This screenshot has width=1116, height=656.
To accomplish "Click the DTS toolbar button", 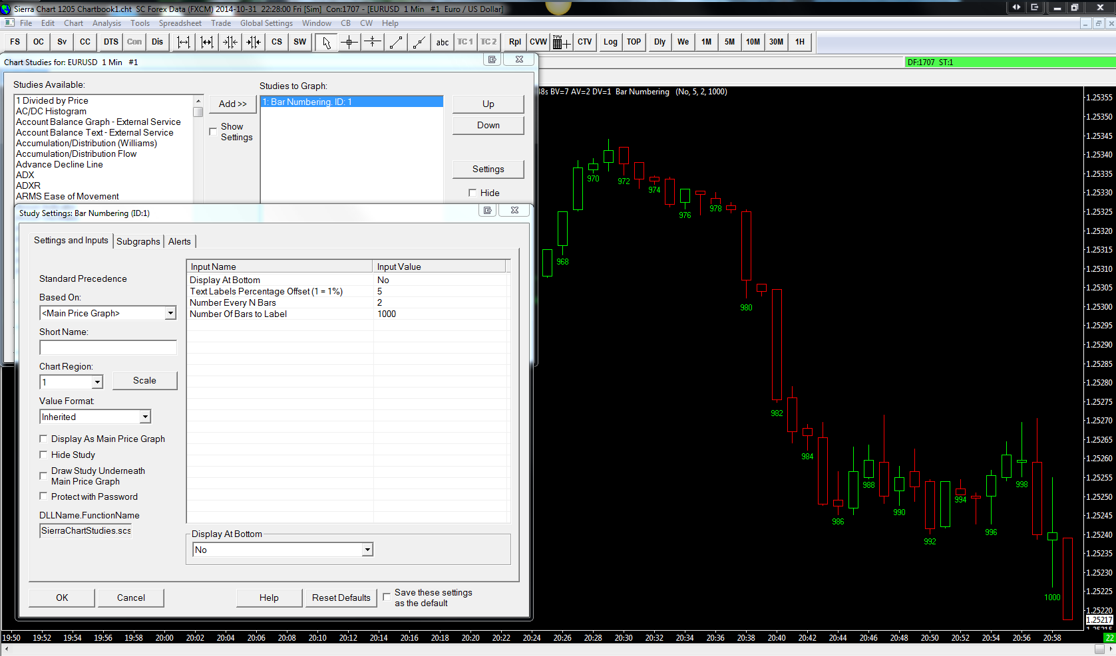I will tap(111, 42).
